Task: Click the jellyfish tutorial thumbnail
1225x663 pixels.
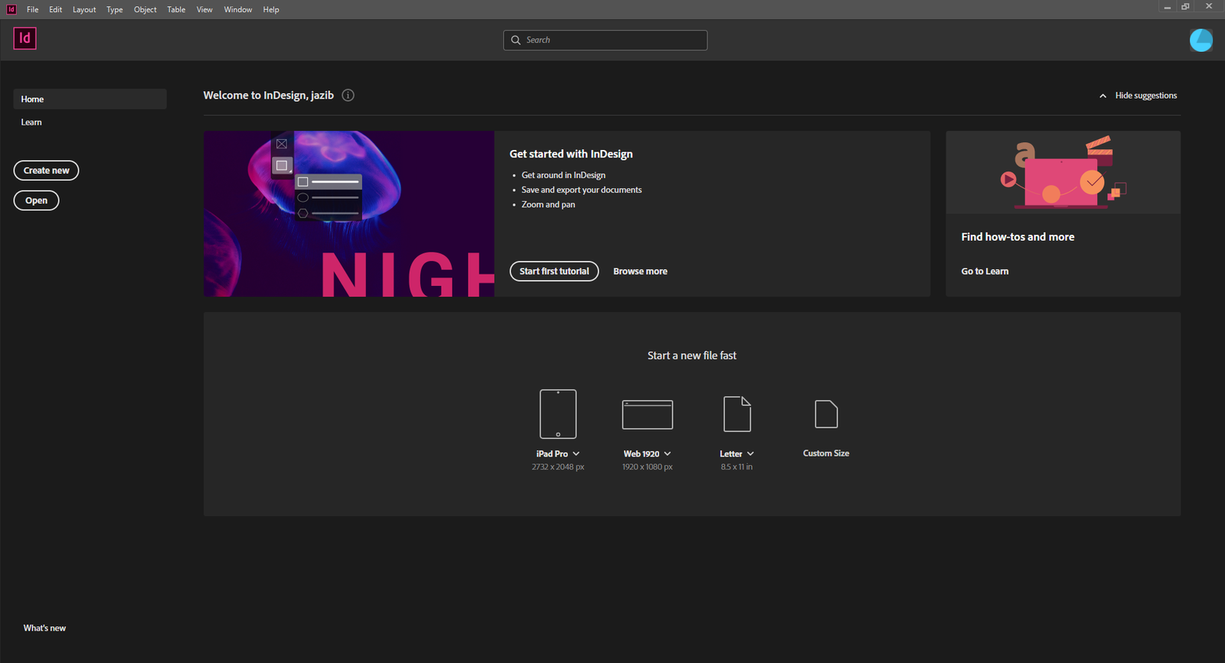Action: (348, 213)
